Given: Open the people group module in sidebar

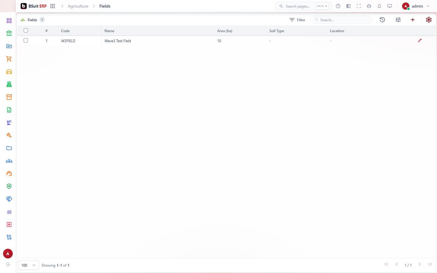Looking at the screenshot, I should coord(9,161).
